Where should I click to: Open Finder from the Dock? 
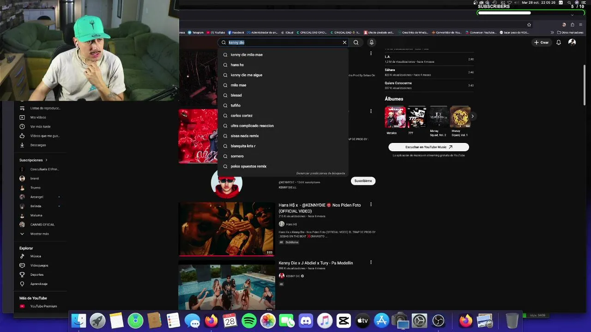(x=79, y=320)
